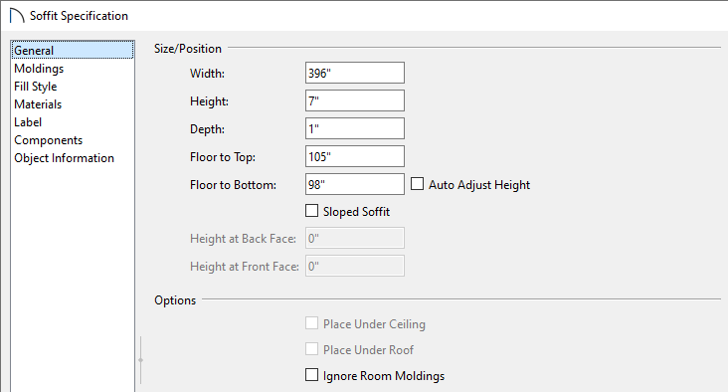
Task: Click the Place Under Ceiling checkbox
Action: [x=311, y=323]
